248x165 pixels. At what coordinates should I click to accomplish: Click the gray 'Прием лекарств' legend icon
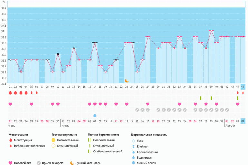[x=39, y=163]
